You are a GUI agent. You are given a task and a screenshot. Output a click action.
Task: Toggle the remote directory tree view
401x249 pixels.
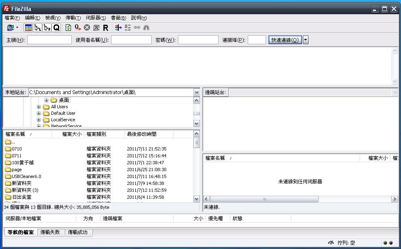(x=47, y=28)
